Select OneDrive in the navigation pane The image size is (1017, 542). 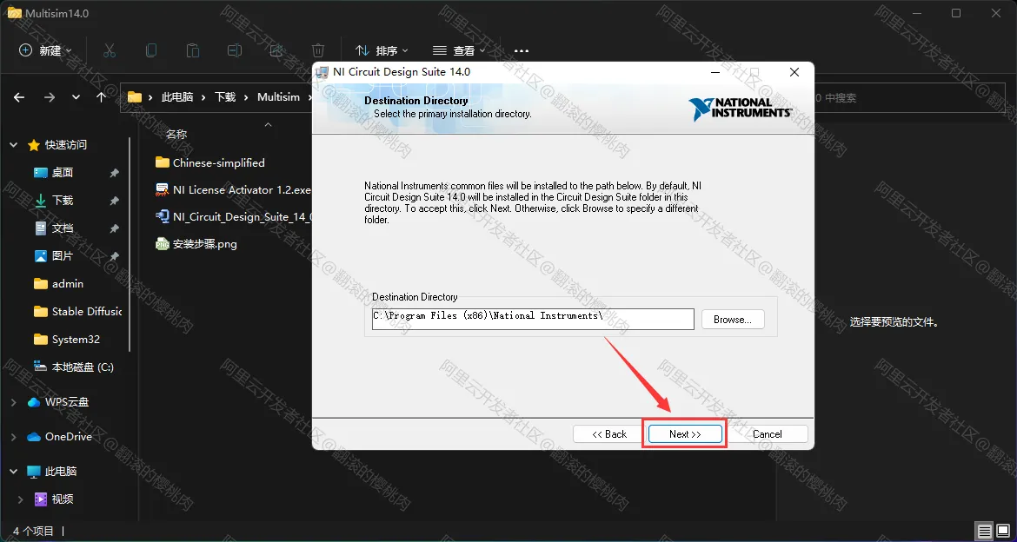68,437
